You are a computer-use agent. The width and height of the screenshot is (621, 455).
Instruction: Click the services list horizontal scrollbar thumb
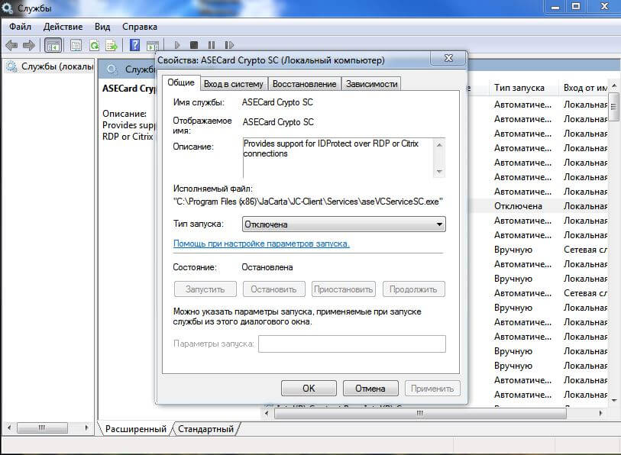420,413
